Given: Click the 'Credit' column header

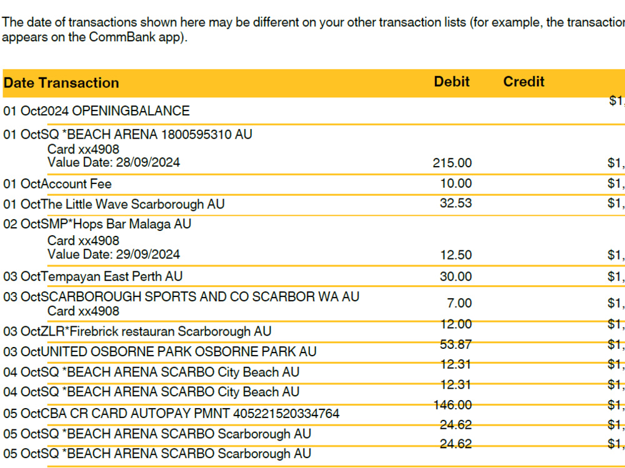Looking at the screenshot, I should 524,82.
